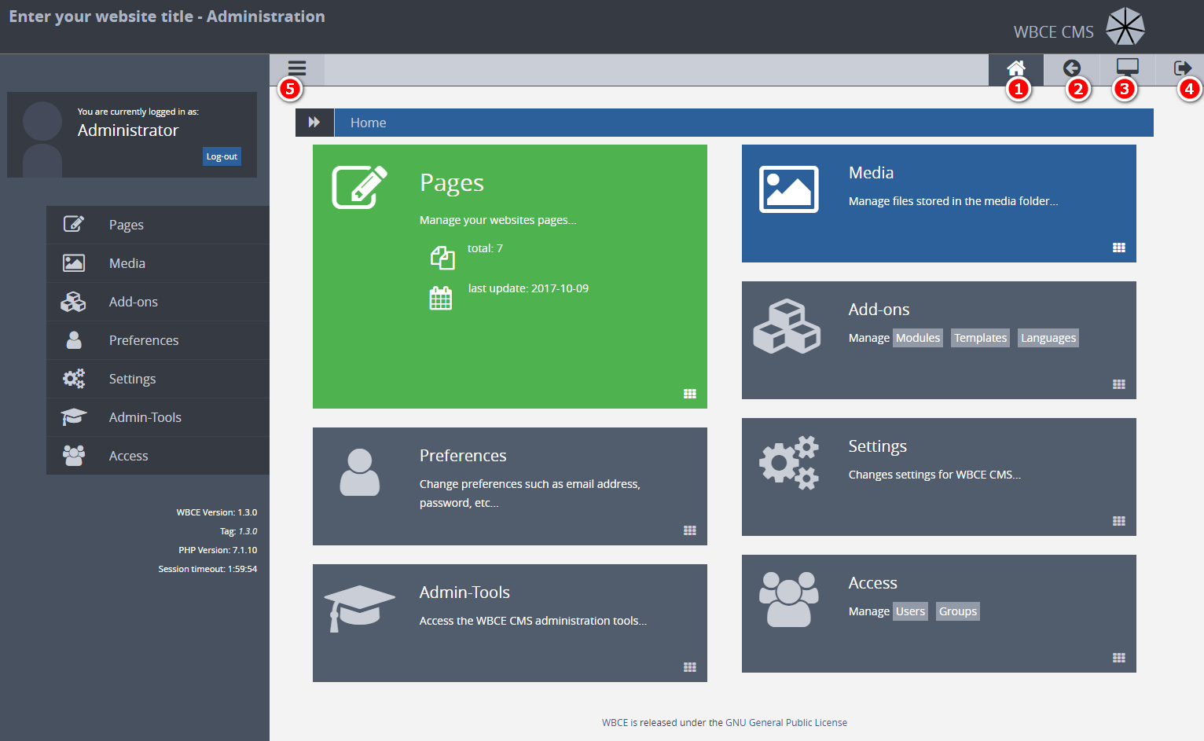Open Groups from the Access tile
This screenshot has height=741, width=1204.
[958, 611]
